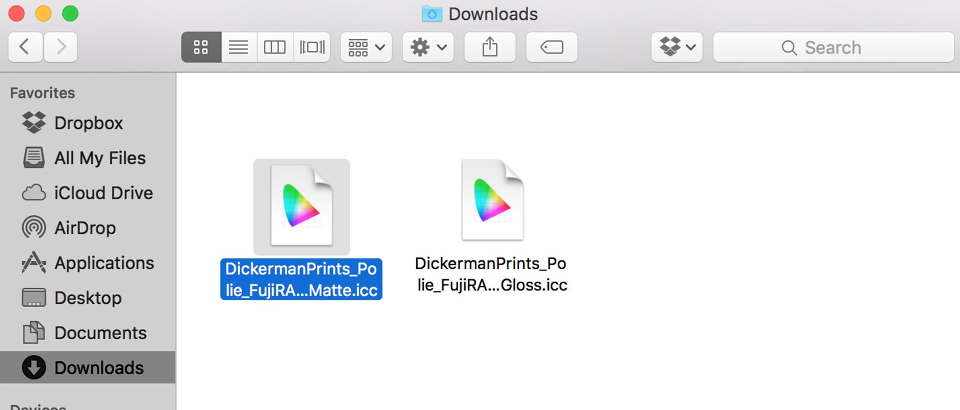
Task: Open Applications folder in sidebar
Action: [x=104, y=263]
